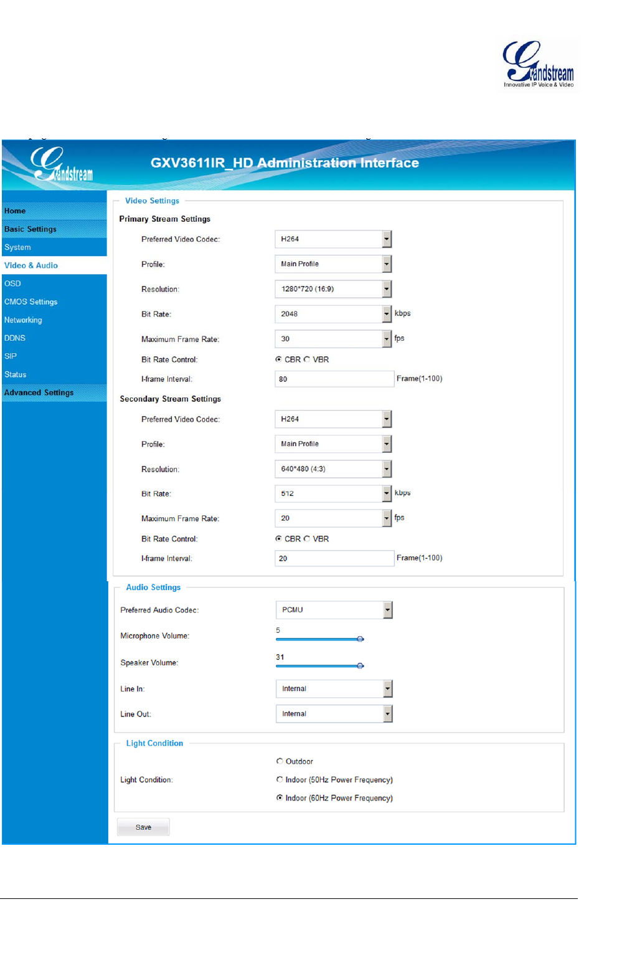Open primary Resolution 1280*720 dropdown

333,288
